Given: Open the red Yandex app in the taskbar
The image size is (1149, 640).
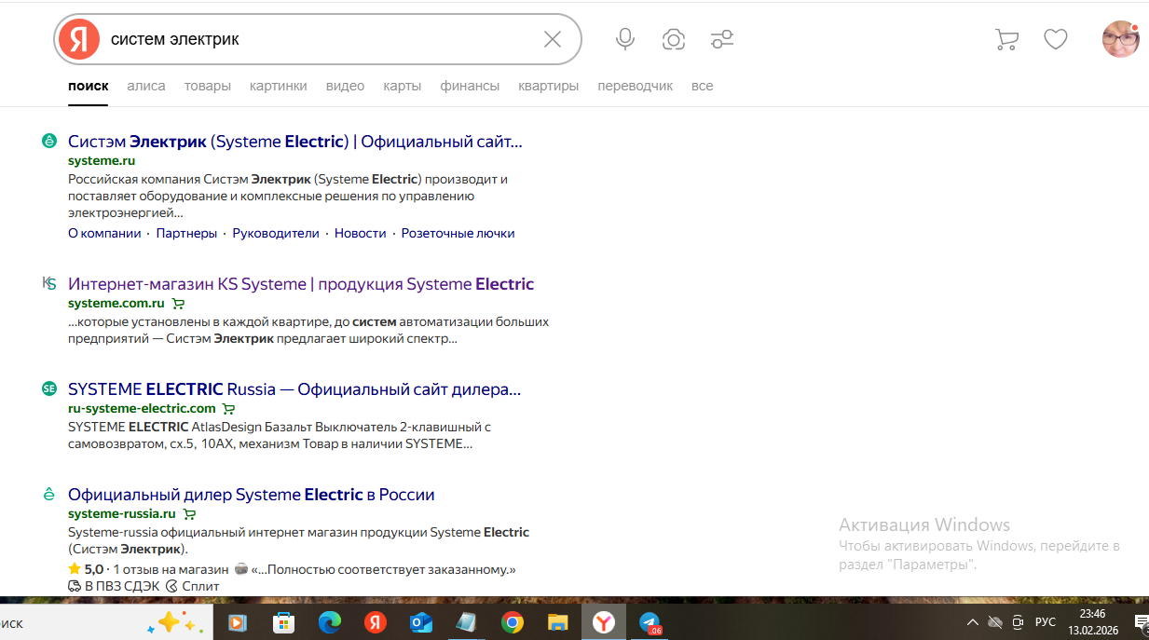Looking at the screenshot, I should point(375,622).
